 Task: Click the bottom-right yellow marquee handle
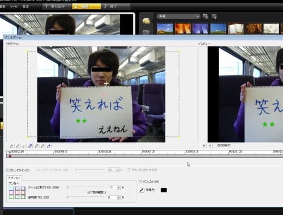[x=179, y=137]
